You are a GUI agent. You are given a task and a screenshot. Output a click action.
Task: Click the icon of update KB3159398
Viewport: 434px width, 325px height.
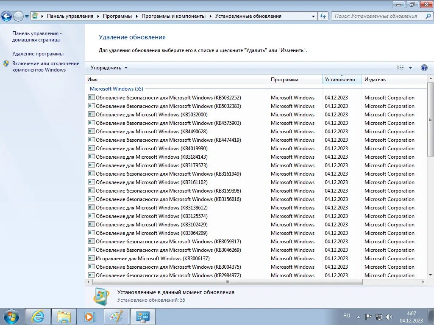click(x=92, y=190)
